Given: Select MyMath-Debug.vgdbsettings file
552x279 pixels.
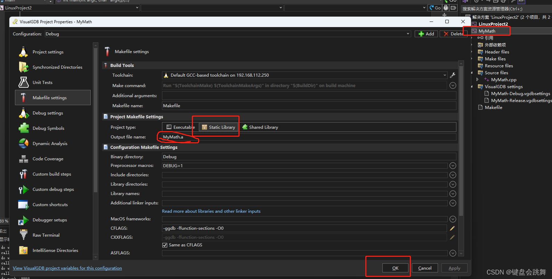Looking at the screenshot, I should coord(520,94).
